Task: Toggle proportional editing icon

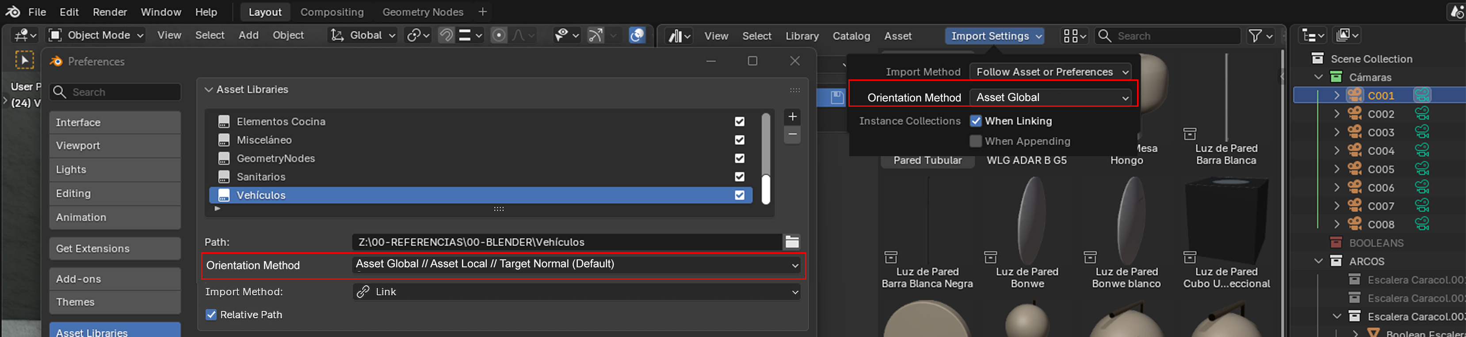Action: coord(499,35)
